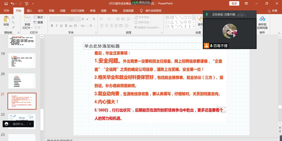Viewport: 282px width, 141px height.
Task: Toggle Bold text formatting
Action: (x=52, y=26)
